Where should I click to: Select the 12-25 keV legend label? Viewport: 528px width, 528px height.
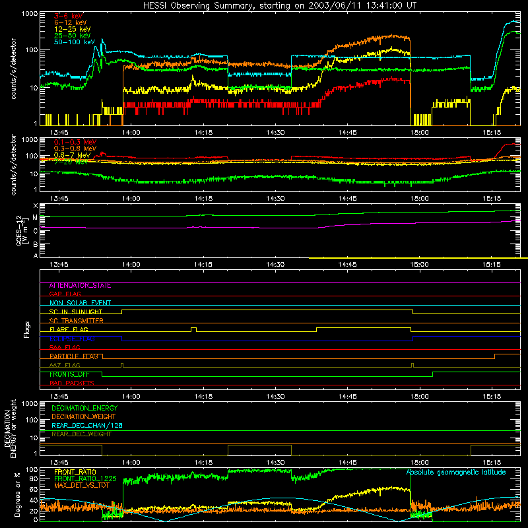point(73,29)
